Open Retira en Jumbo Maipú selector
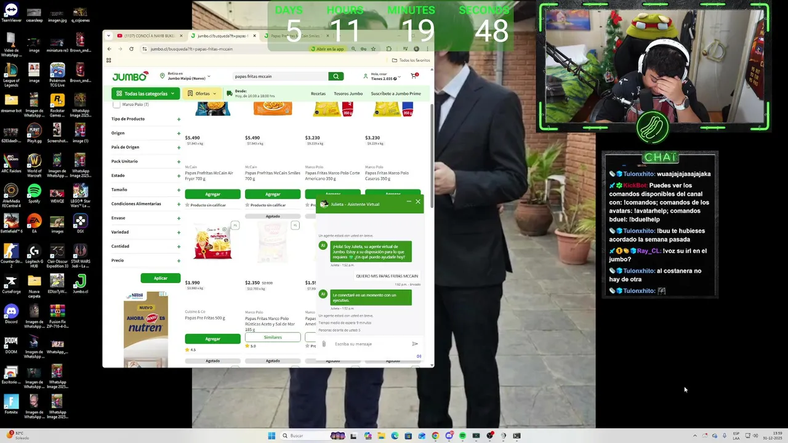 click(x=185, y=76)
